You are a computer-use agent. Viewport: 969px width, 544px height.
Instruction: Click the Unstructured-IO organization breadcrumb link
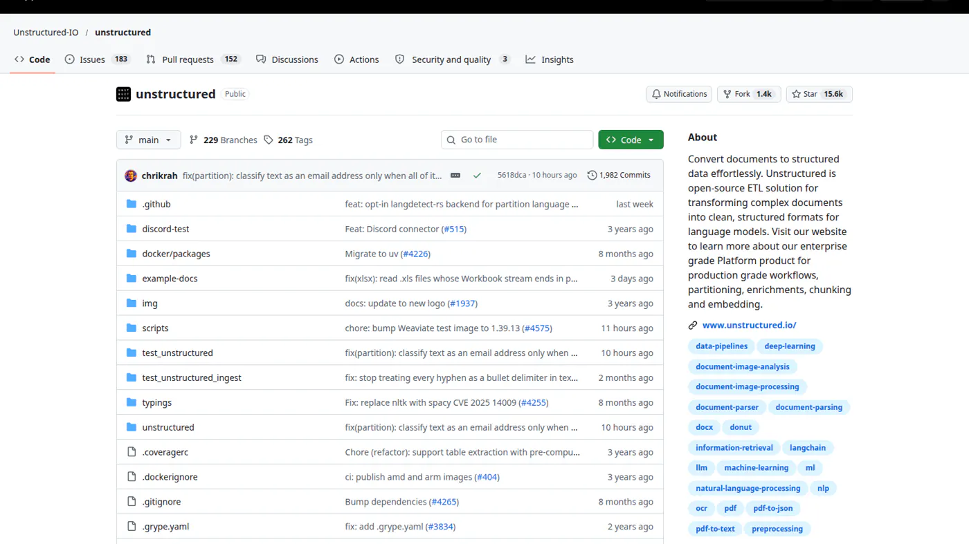click(x=46, y=32)
